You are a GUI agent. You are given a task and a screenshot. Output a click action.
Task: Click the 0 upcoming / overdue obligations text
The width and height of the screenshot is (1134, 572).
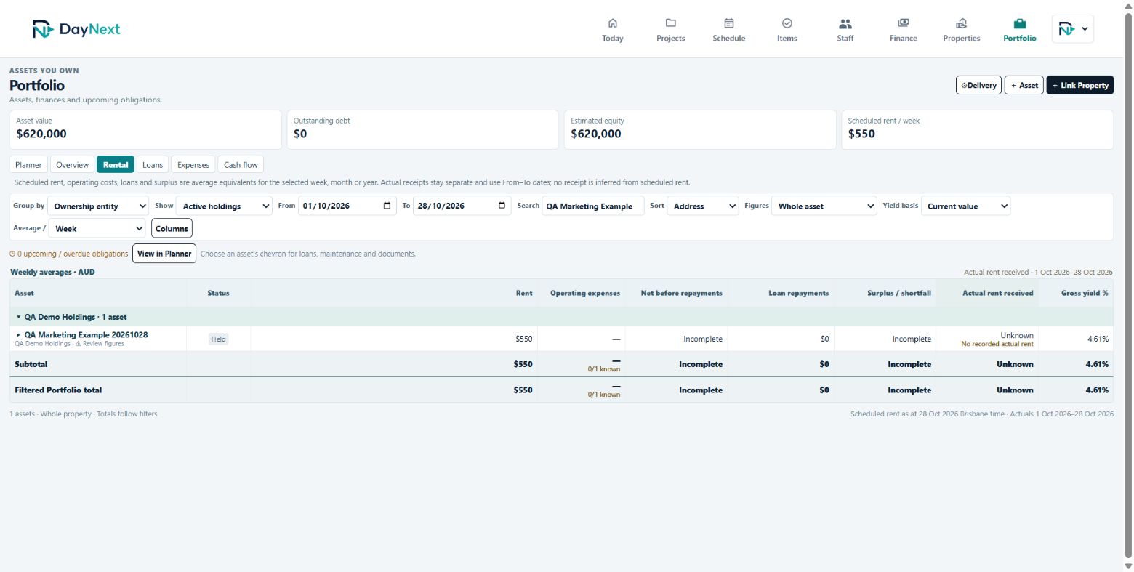pyautogui.click(x=69, y=254)
